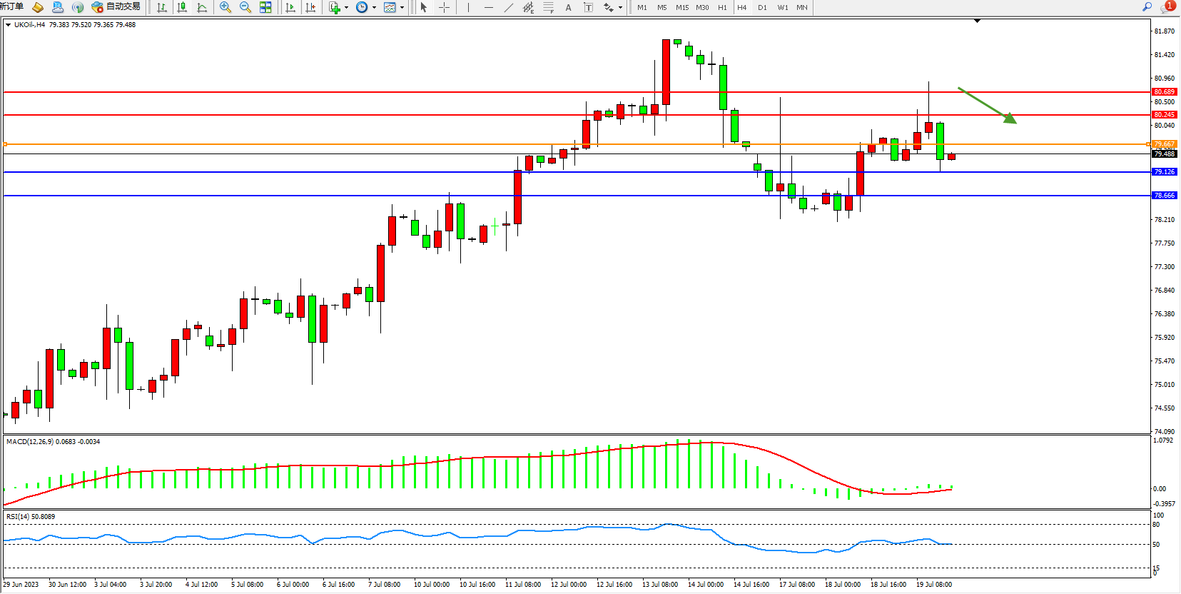This screenshot has height=594, width=1181.
Task: Expand the indicators list dropdown arrow
Action: [347, 8]
